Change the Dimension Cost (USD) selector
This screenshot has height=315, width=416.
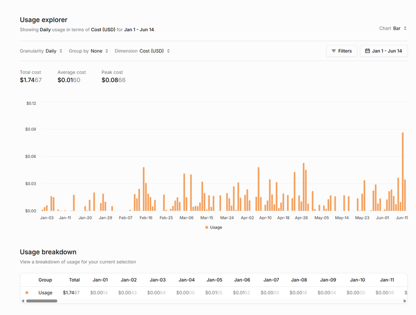154,51
